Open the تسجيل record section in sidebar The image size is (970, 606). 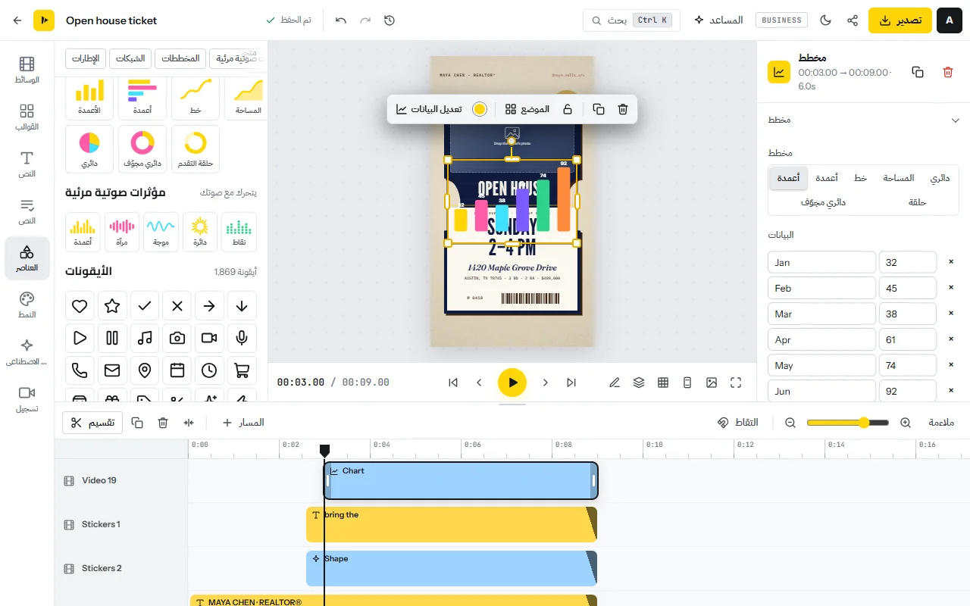[x=27, y=399]
